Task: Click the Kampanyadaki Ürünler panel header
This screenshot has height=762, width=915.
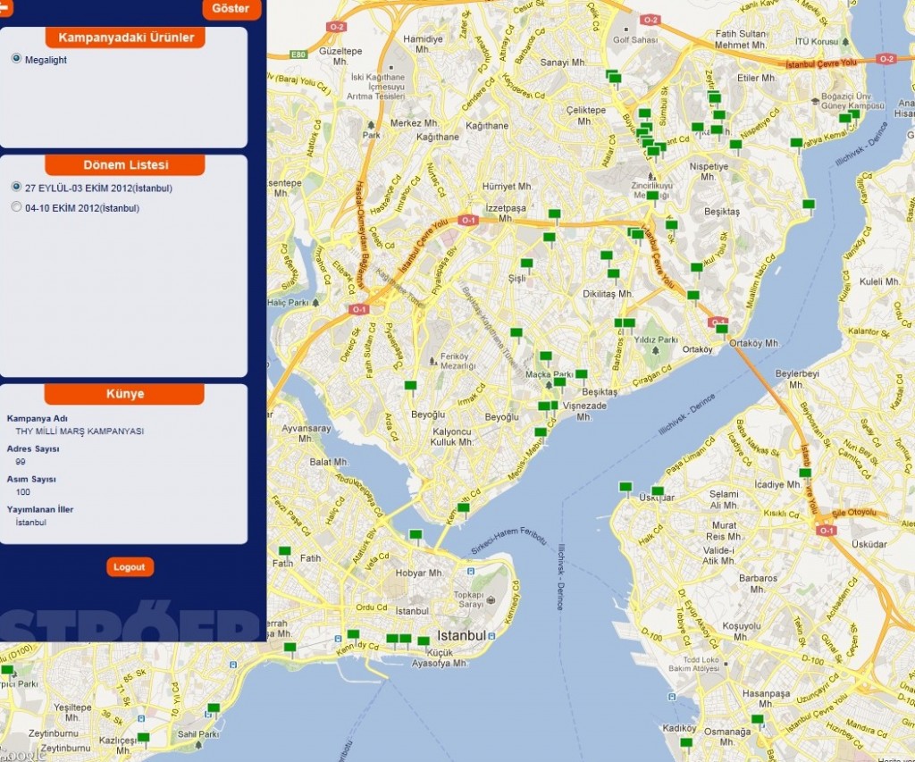Action: [126, 38]
